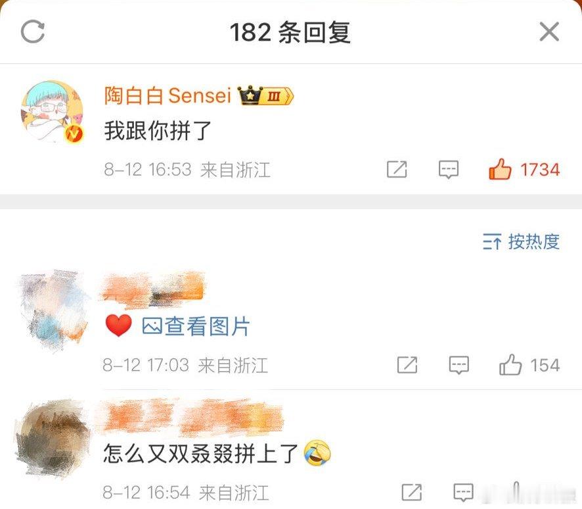
Task: Share the 16:54 comment
Action: point(412,493)
